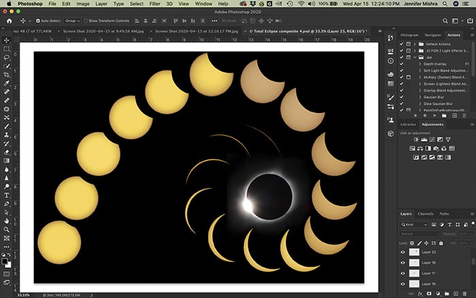Screen dimensions: 476x298
Task: Switch to the Channels tab
Action: point(425,214)
